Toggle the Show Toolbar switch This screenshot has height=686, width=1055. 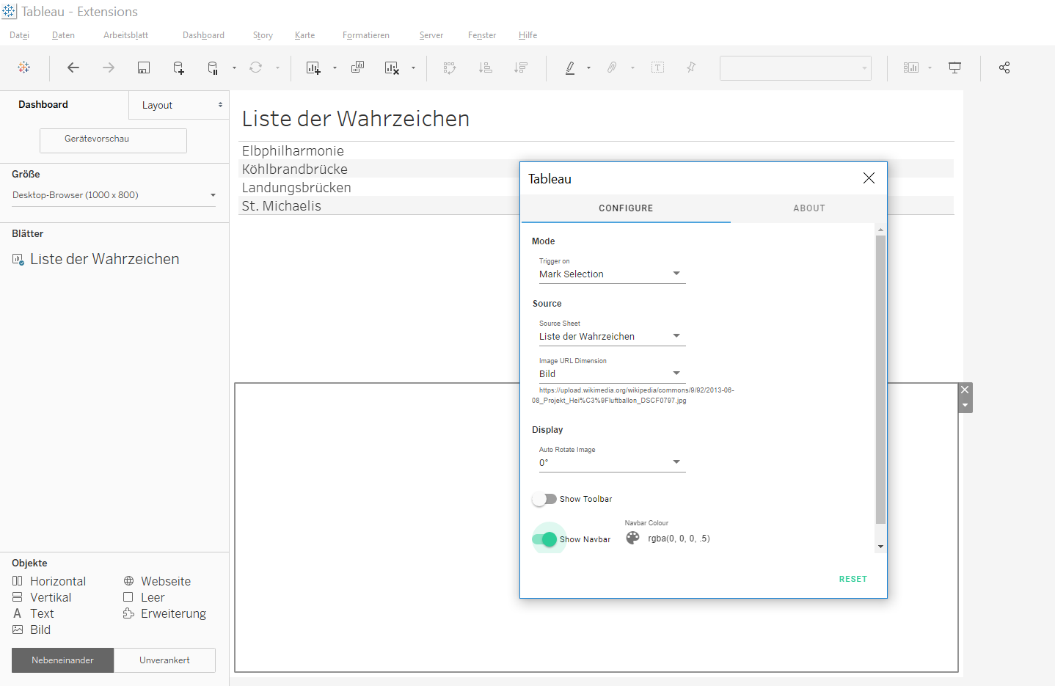click(x=544, y=499)
